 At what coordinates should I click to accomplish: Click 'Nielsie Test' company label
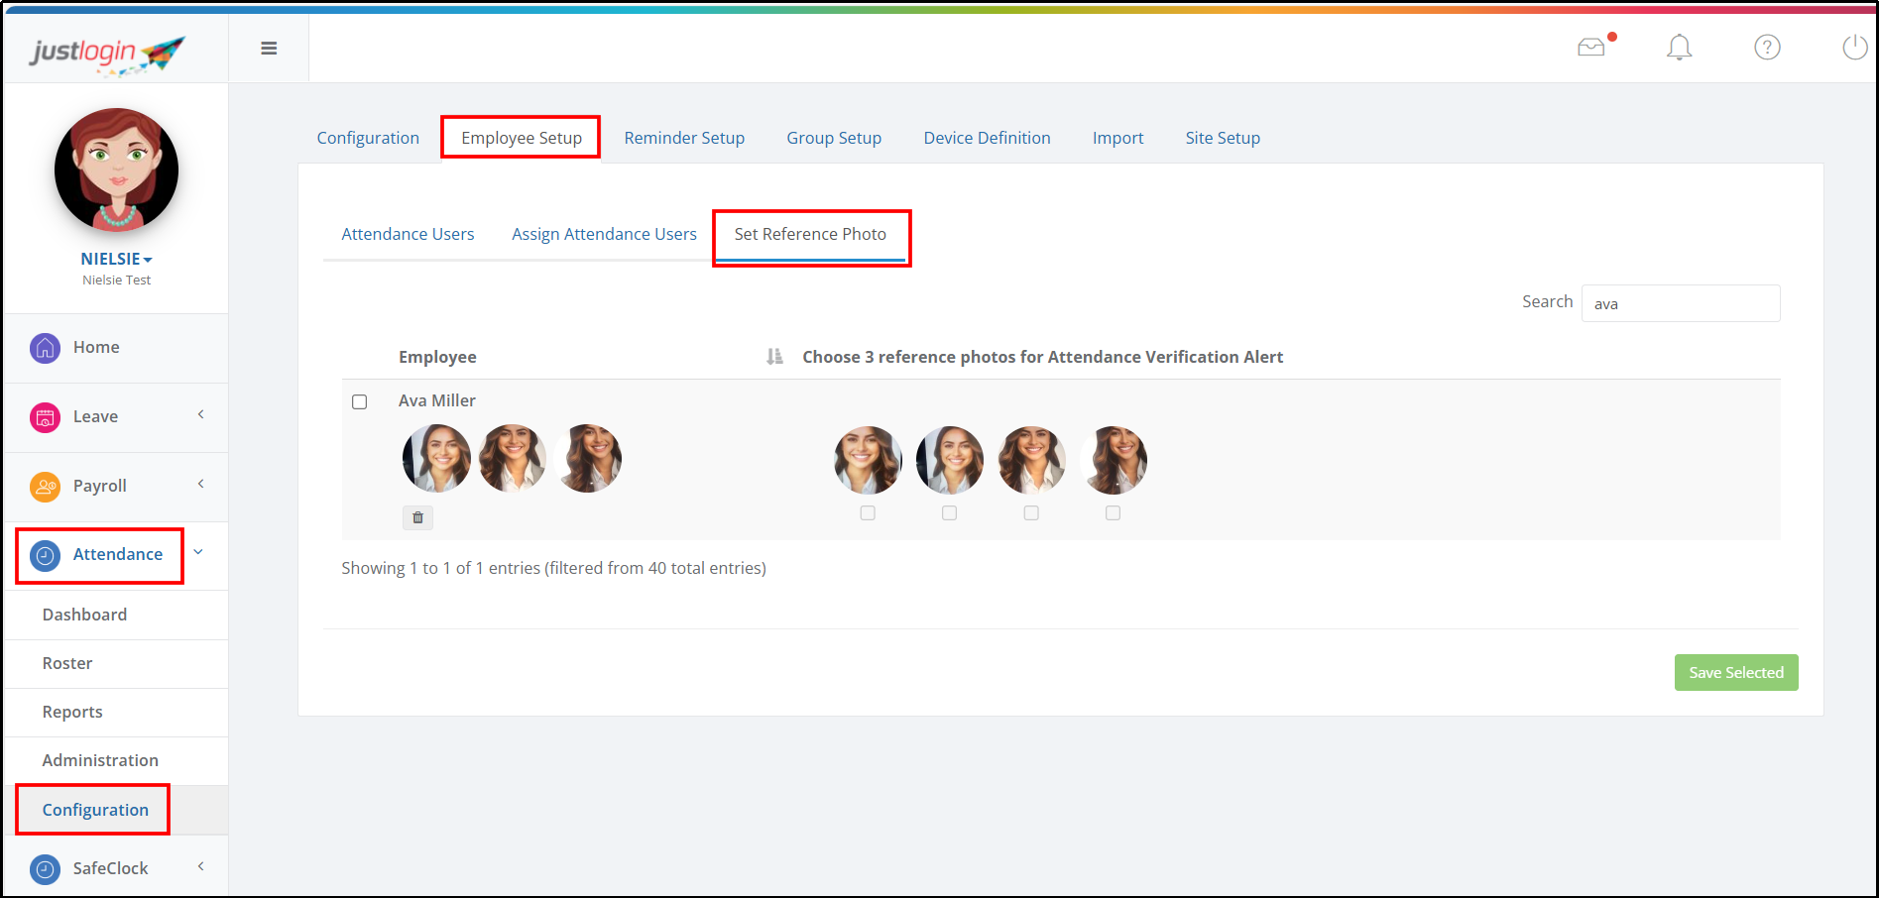coord(116,281)
